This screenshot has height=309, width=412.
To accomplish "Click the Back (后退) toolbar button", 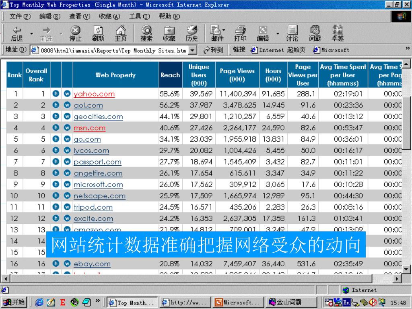I will [17, 34].
